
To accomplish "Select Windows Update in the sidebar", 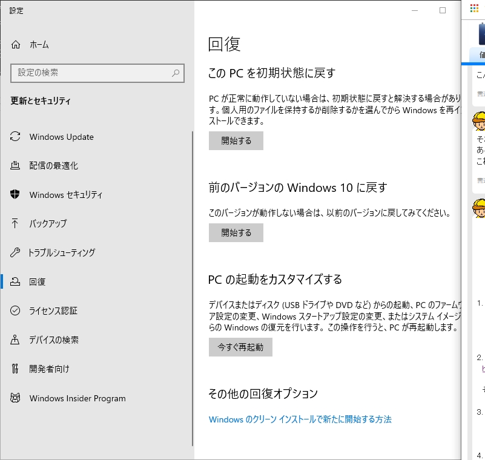I will pyautogui.click(x=96, y=137).
